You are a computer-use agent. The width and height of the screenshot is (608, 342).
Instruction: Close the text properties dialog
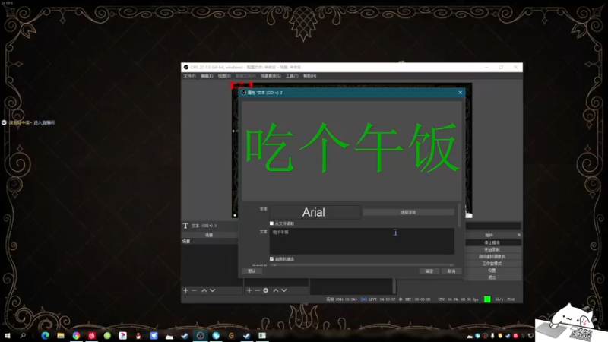(461, 92)
